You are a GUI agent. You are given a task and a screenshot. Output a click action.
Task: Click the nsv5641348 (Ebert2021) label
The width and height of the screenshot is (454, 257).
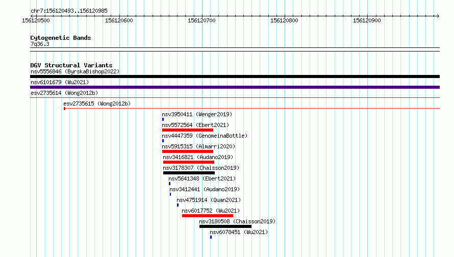point(202,178)
